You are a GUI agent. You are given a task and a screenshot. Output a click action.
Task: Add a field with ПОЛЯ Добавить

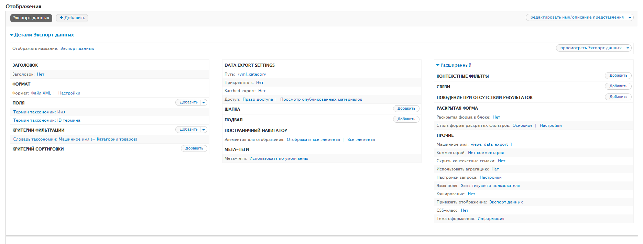coord(188,102)
